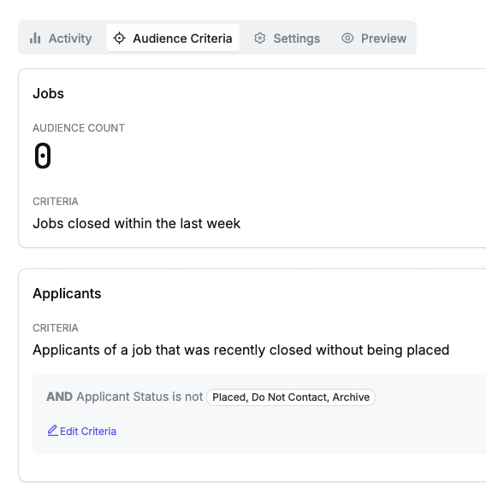Click the Audience Criteria crosshair icon
Viewport: 486px width, 494px height.
click(119, 38)
